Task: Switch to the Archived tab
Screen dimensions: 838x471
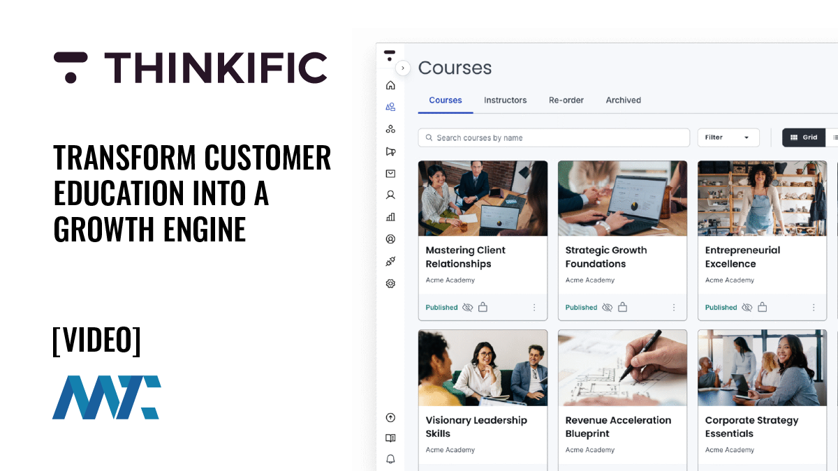Action: (624, 100)
